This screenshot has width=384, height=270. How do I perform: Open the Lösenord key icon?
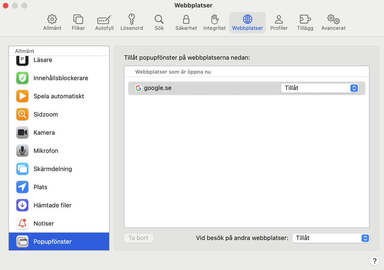click(132, 19)
